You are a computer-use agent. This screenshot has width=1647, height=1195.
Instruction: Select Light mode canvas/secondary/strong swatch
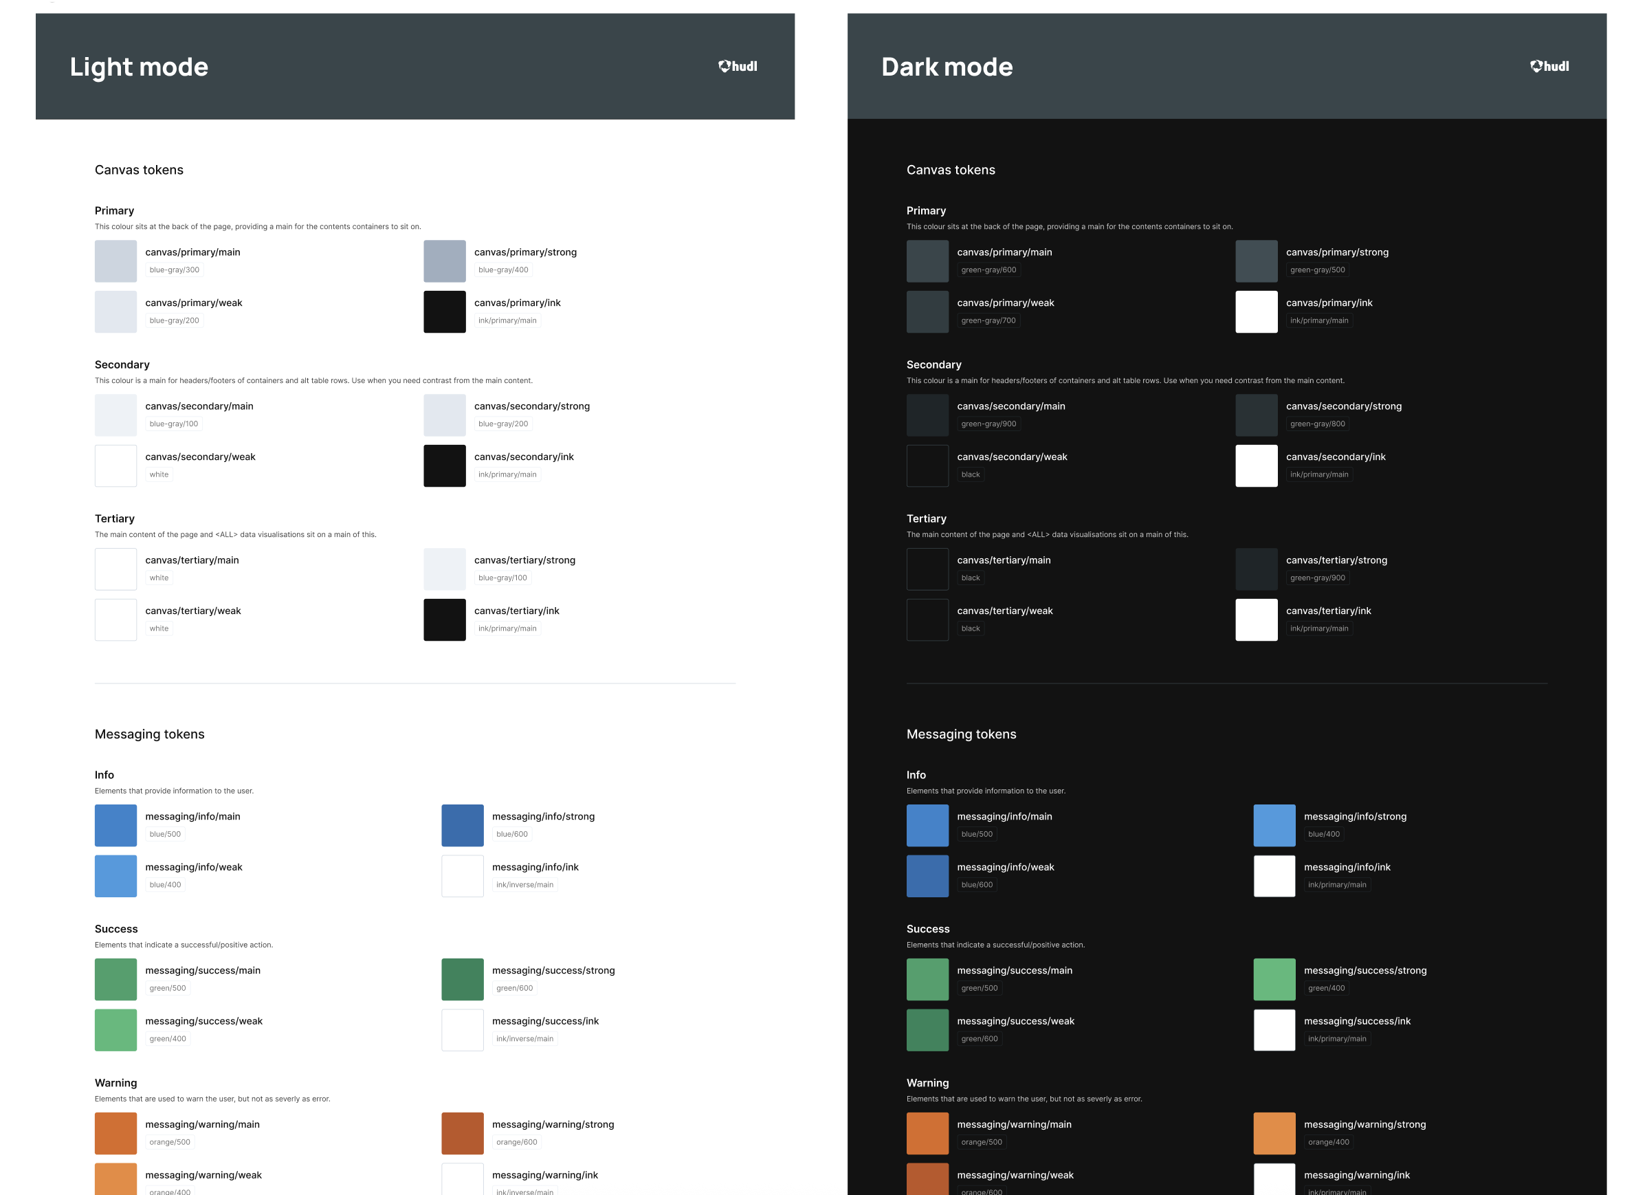[x=445, y=415]
